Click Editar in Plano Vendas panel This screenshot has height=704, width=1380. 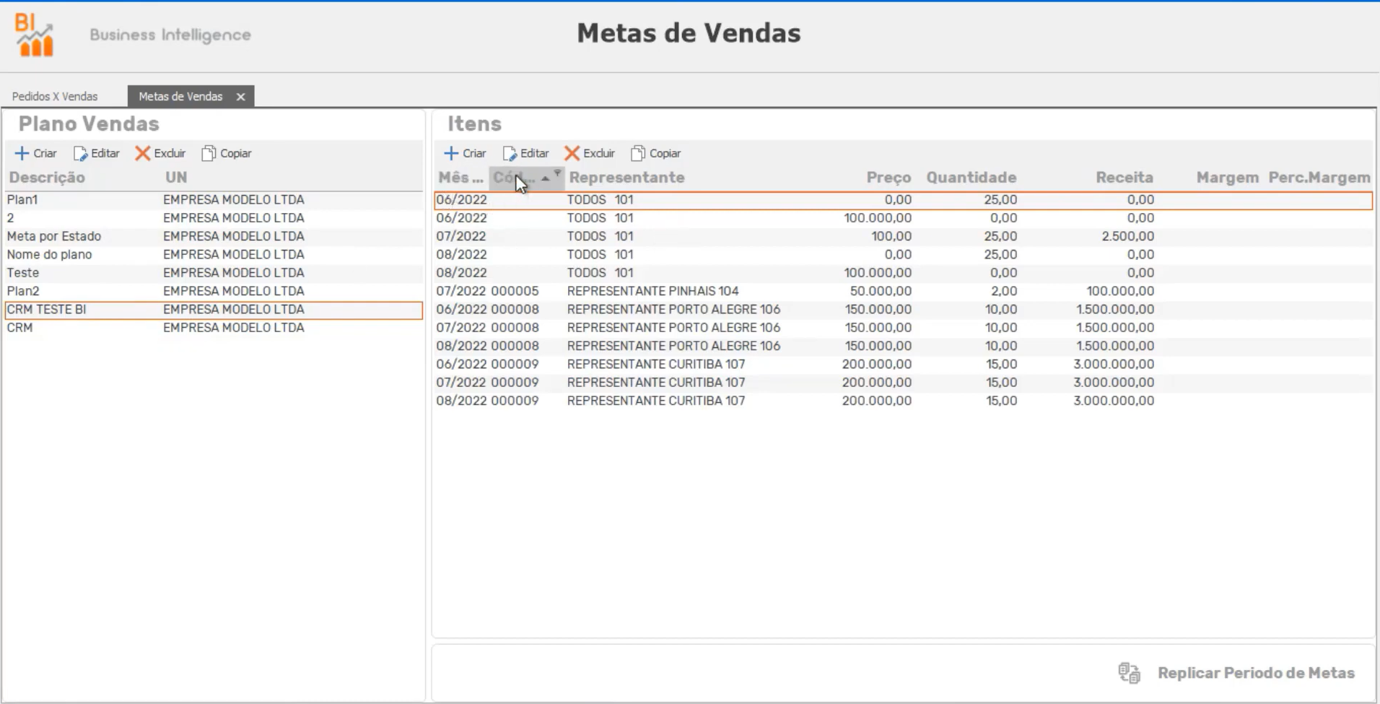click(97, 153)
